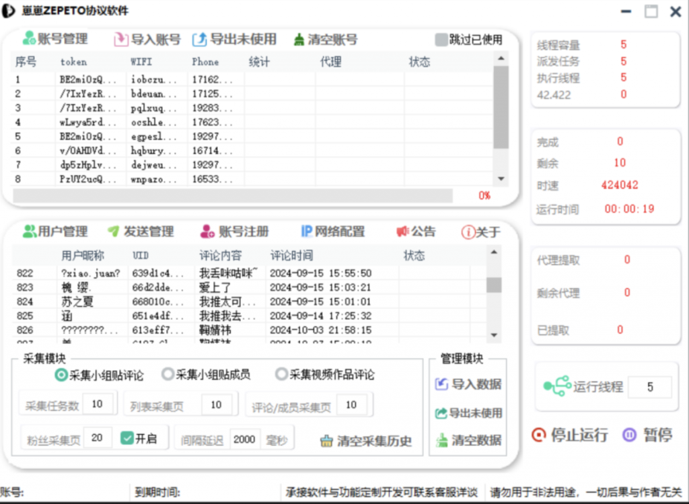Viewport: 689px width, 504px height.
Task: Click the comment list vertical scrollbar thumb
Action: (x=494, y=285)
